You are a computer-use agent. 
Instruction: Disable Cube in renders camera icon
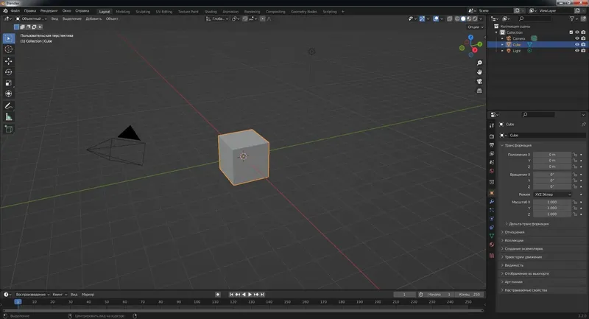click(x=583, y=44)
